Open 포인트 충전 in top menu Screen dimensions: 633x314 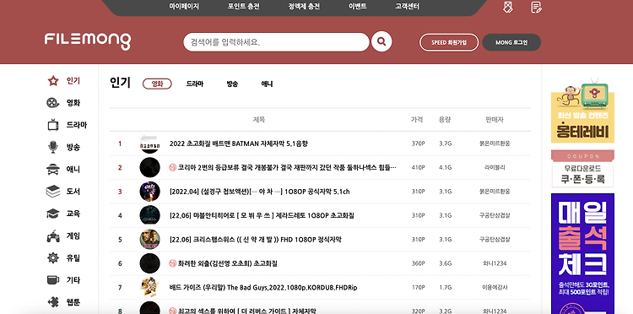point(243,7)
